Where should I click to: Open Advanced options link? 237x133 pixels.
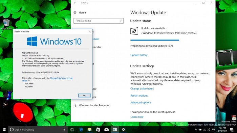click(141, 102)
